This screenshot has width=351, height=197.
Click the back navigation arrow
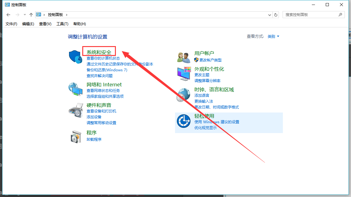click(8, 15)
